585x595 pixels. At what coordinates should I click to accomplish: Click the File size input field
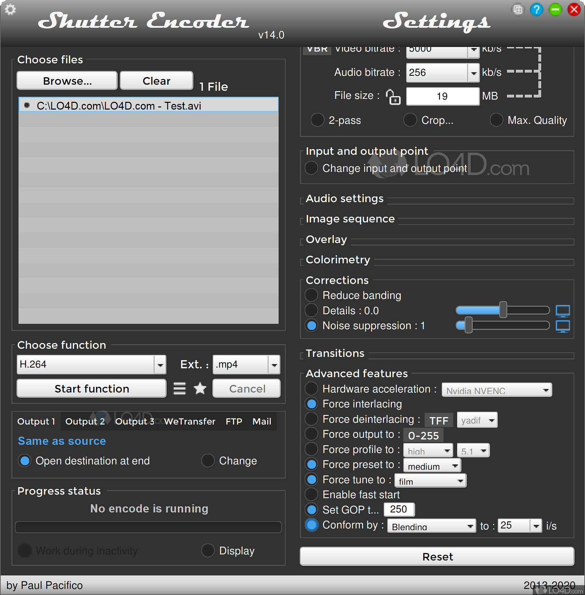[x=443, y=96]
